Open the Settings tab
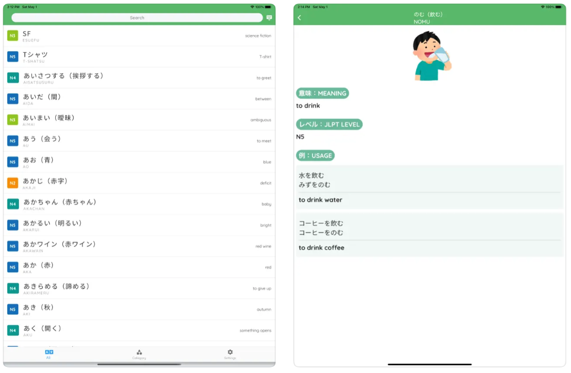Viewport: 571px width, 373px height. pyautogui.click(x=230, y=354)
